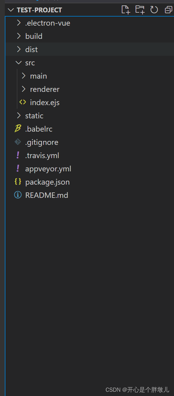Viewport: 174px width, 396px height.
Task: Click the git icon next to .gitignore
Action: (x=17, y=142)
